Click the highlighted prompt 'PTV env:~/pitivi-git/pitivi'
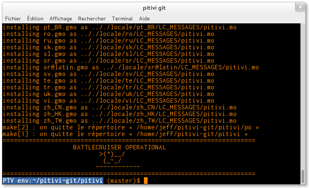Viewport: 309px width, 188px height. click(x=53, y=181)
